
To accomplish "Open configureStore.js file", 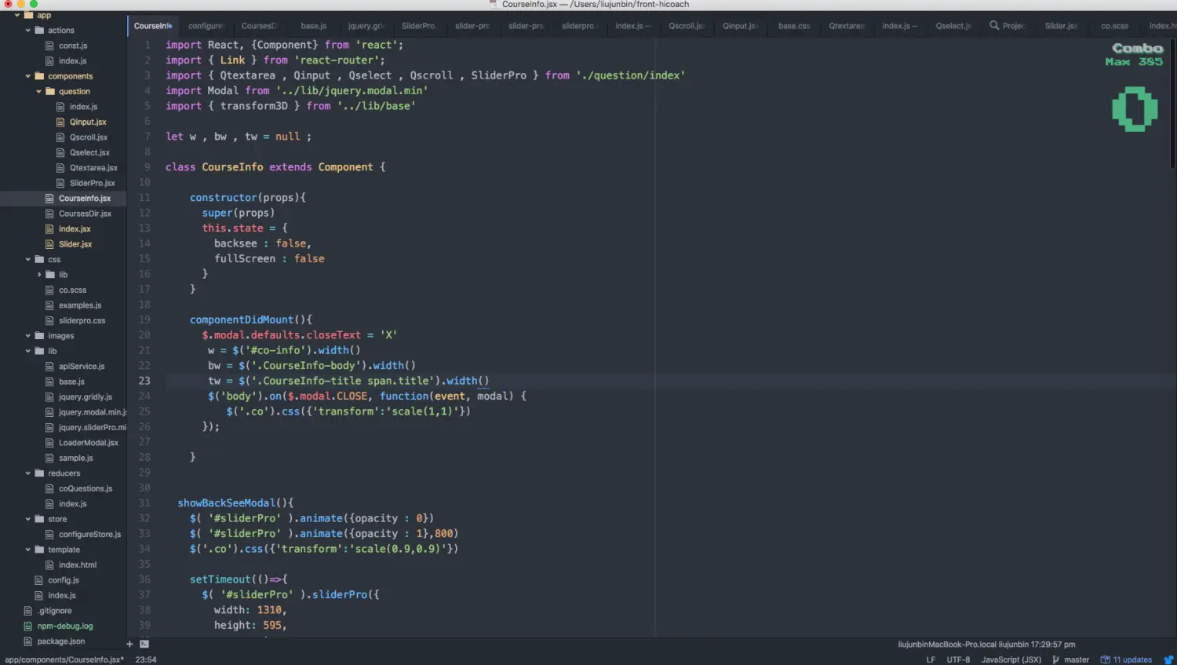I will (x=90, y=535).
